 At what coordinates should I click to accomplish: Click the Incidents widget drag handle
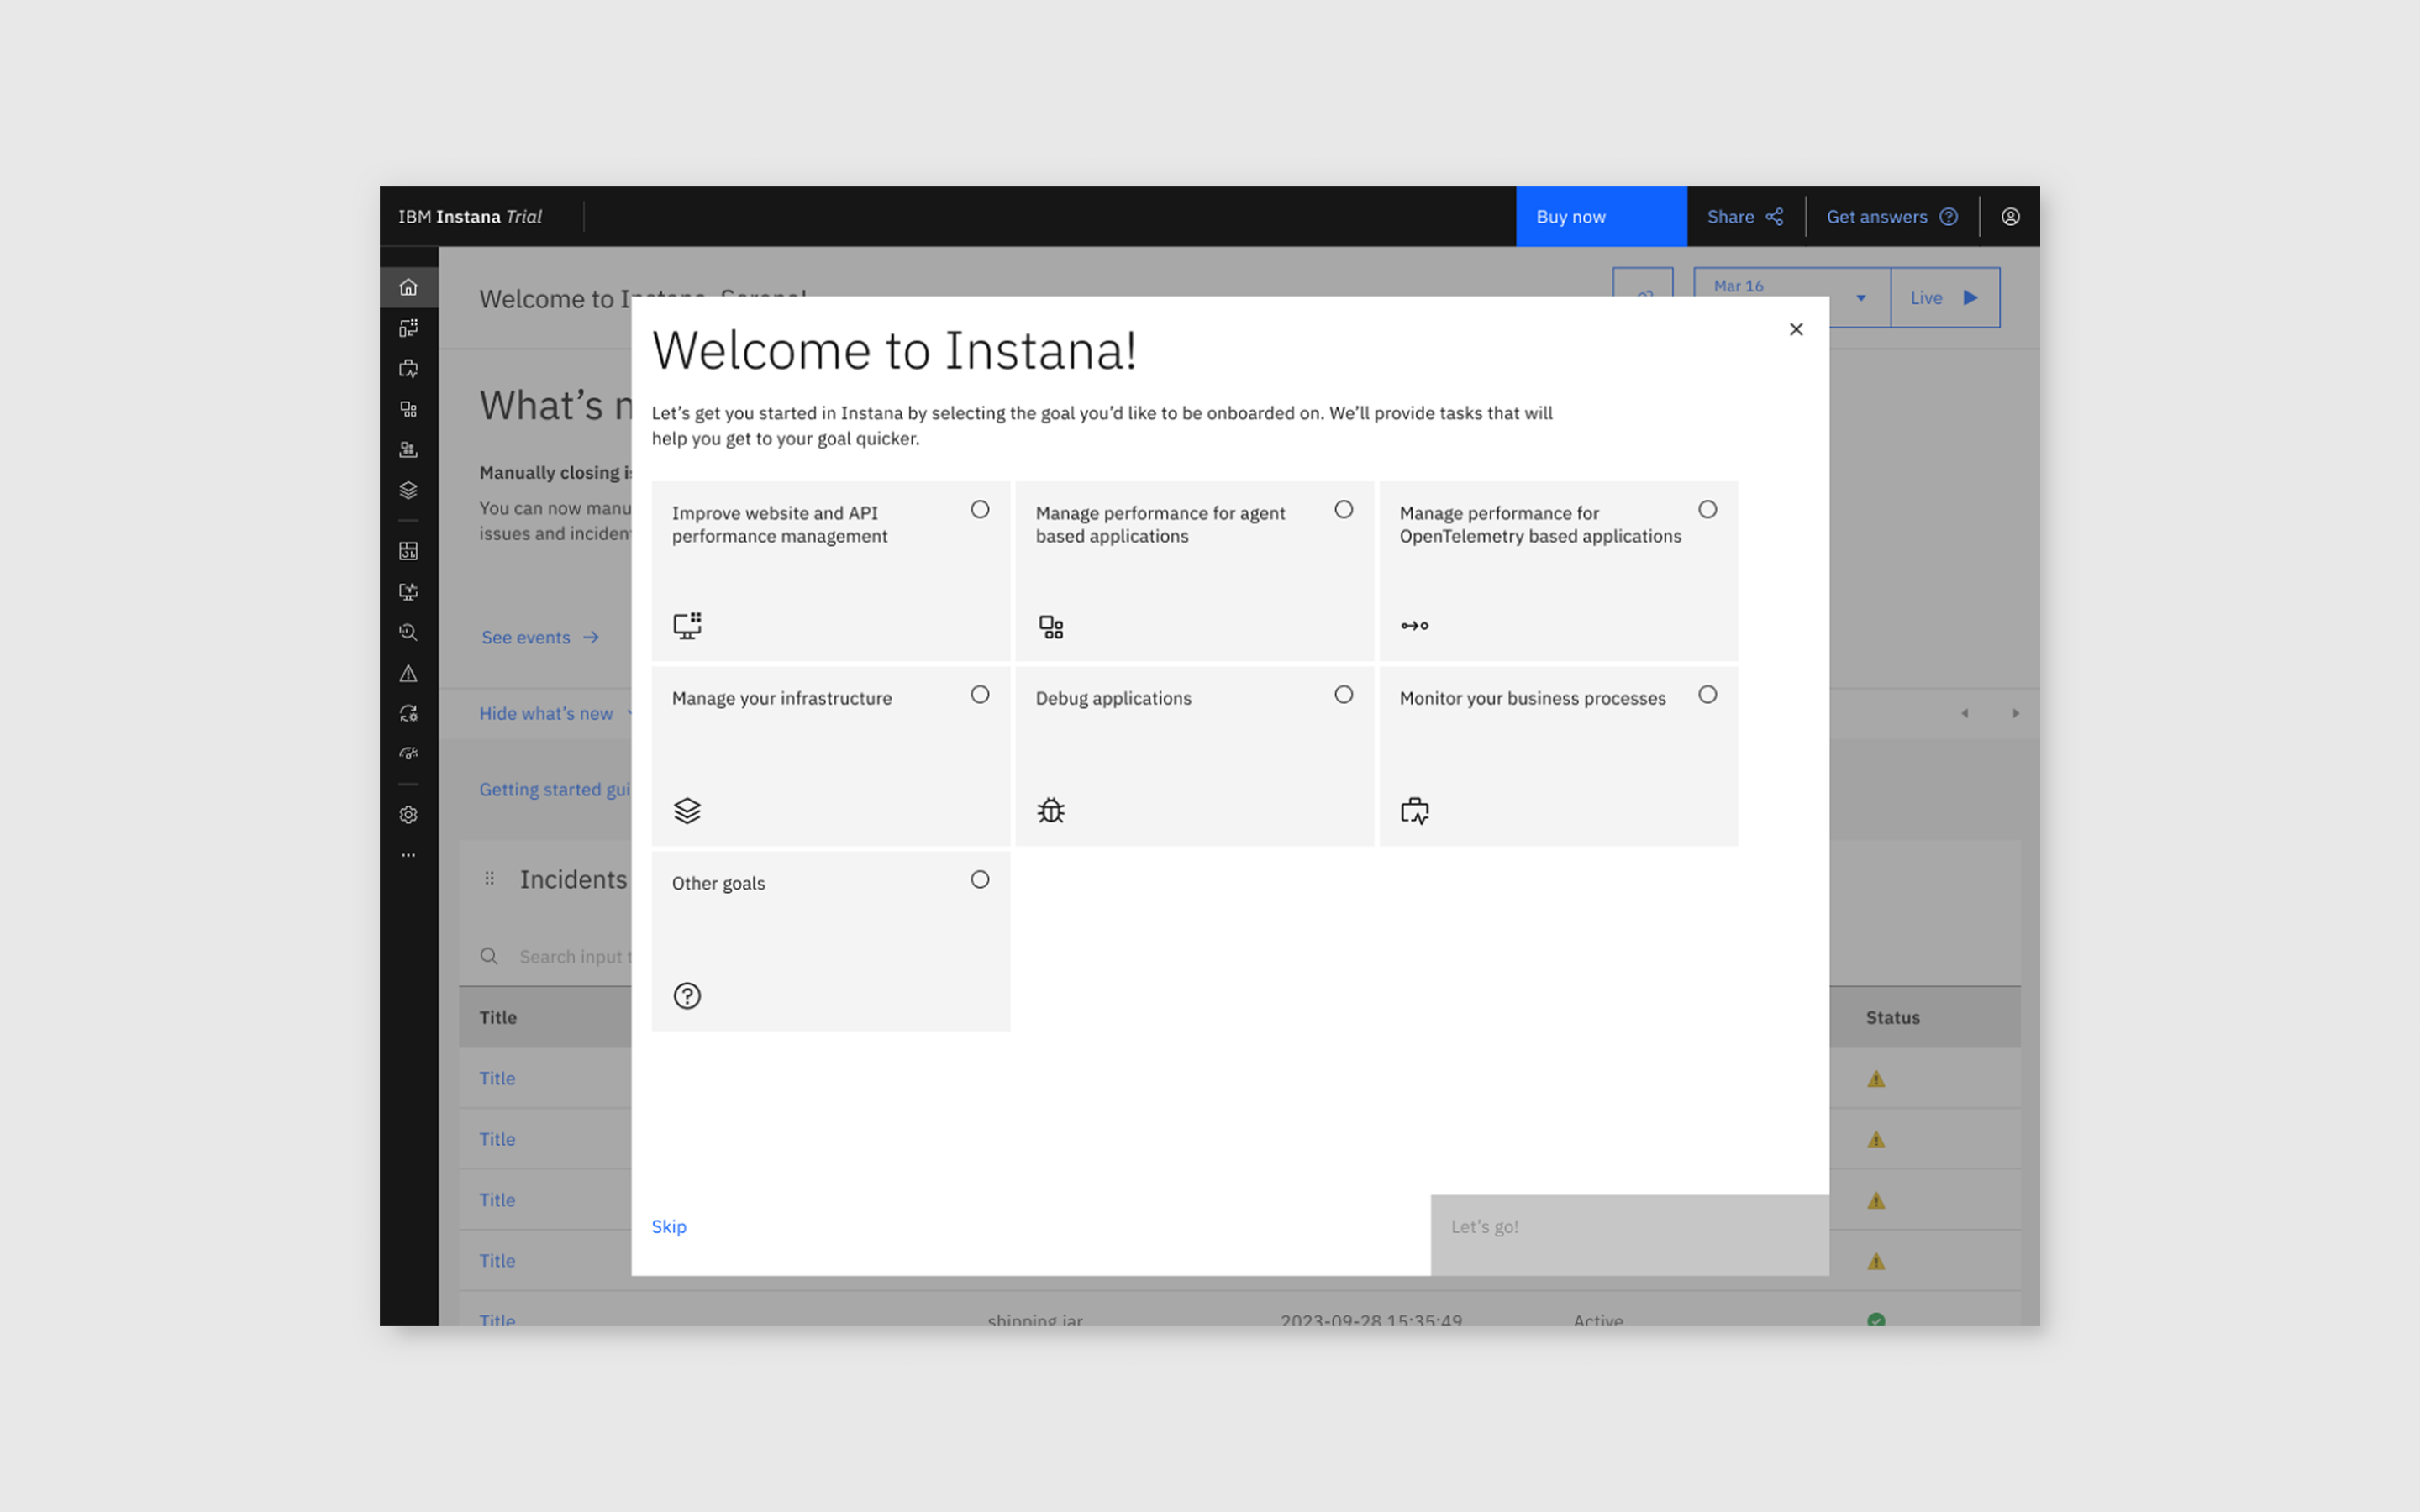(489, 878)
